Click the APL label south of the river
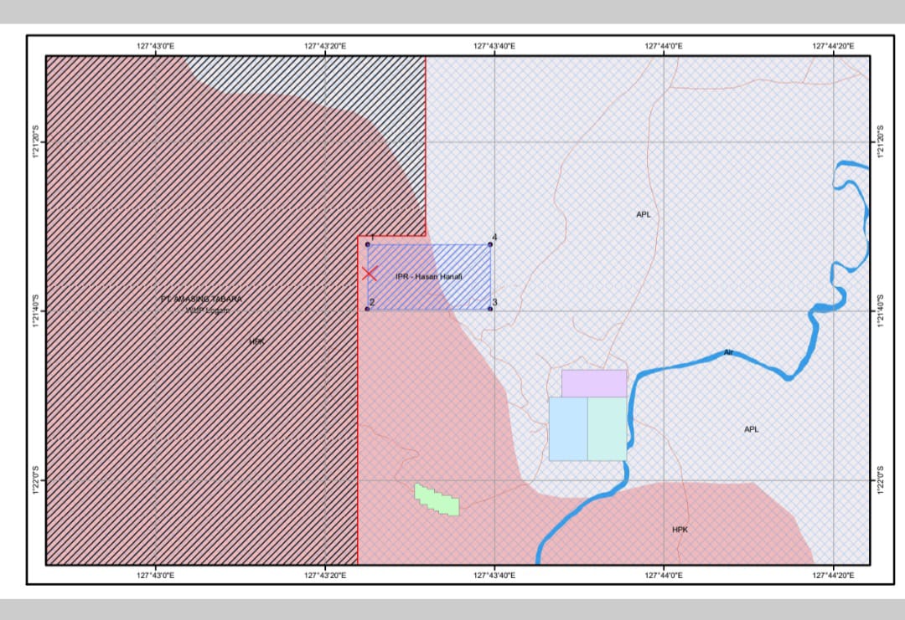905x620 pixels. click(x=751, y=429)
